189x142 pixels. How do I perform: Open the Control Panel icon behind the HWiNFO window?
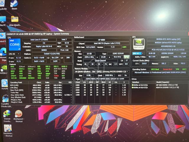pos(3,38)
